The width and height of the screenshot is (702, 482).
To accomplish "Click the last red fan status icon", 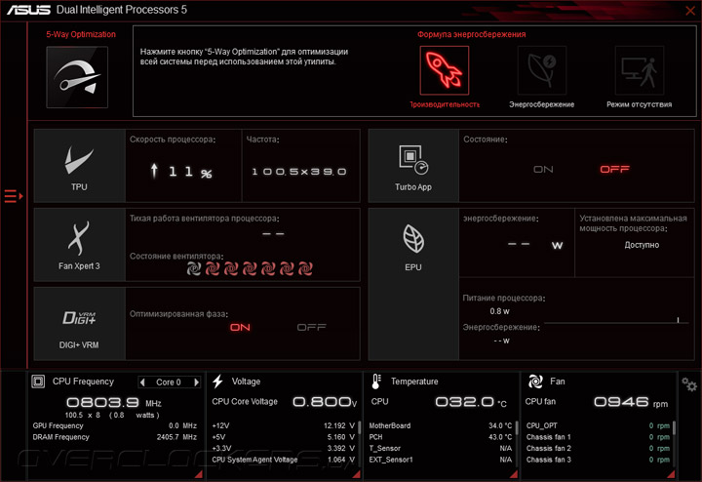I will click(x=305, y=268).
